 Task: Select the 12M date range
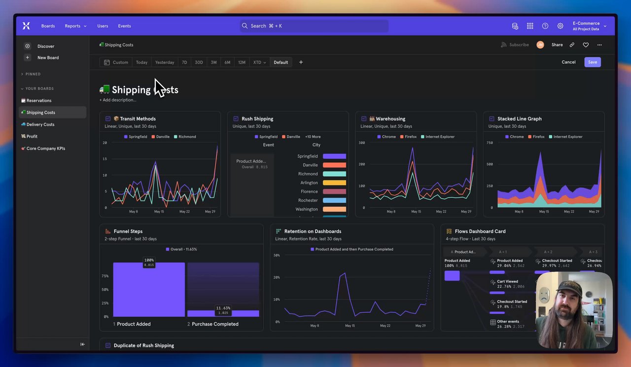click(x=242, y=62)
